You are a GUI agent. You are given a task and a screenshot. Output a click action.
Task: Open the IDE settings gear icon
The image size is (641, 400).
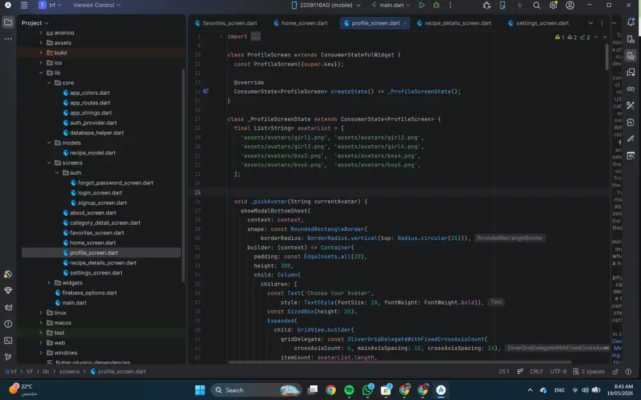pyautogui.click(x=554, y=5)
